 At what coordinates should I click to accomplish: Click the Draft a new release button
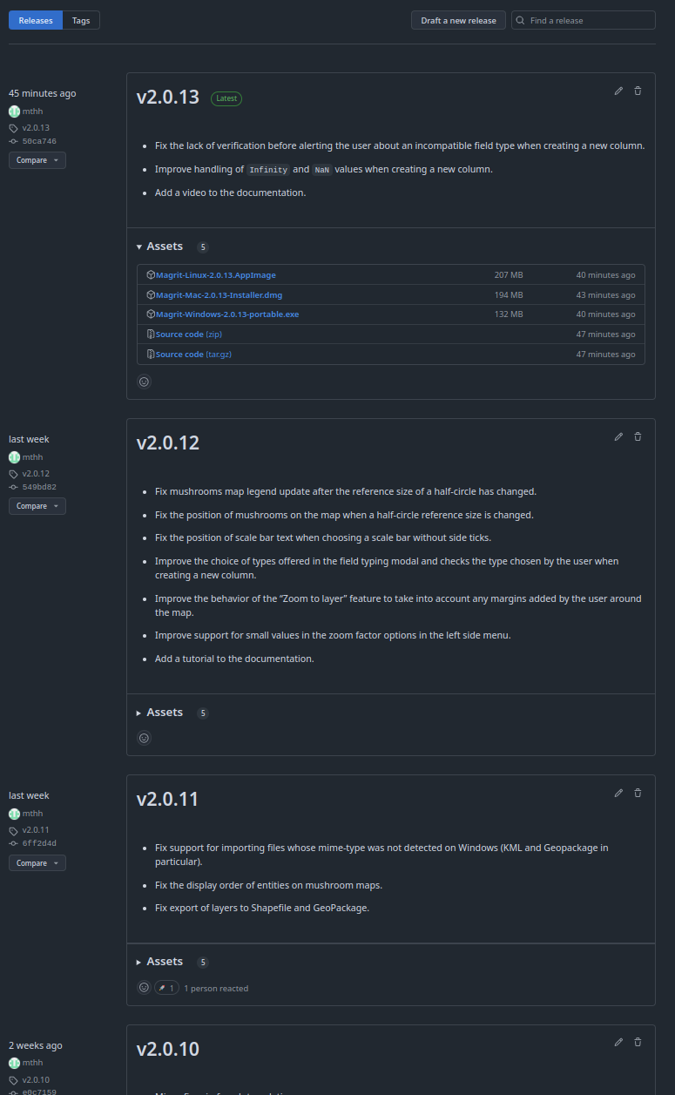tap(458, 20)
